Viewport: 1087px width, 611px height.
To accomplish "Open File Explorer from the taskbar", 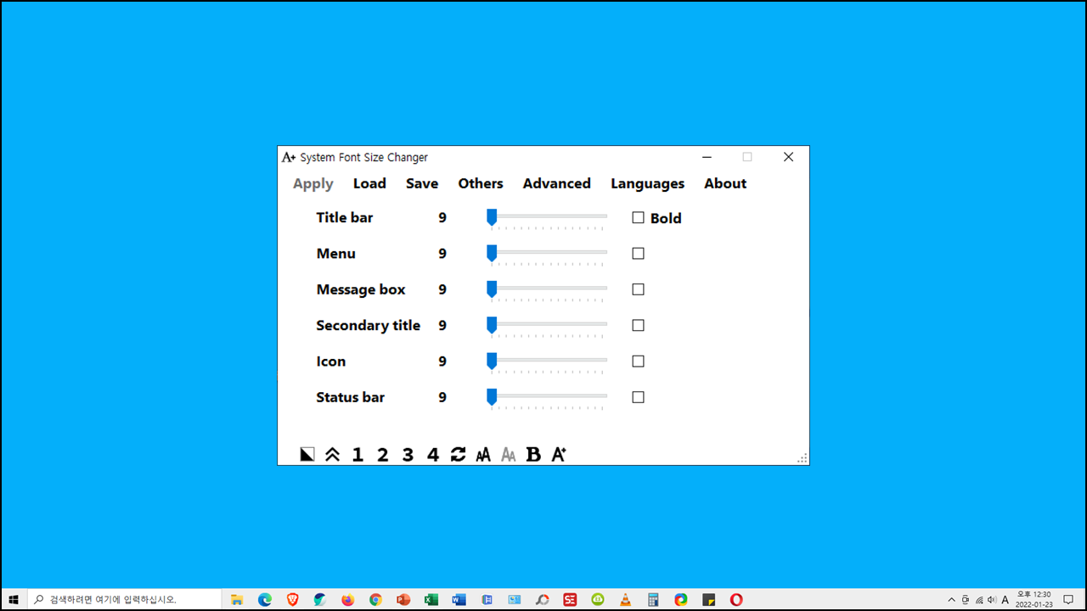I will tap(237, 599).
